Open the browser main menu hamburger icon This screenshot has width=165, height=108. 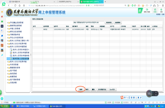click(x=163, y=5)
